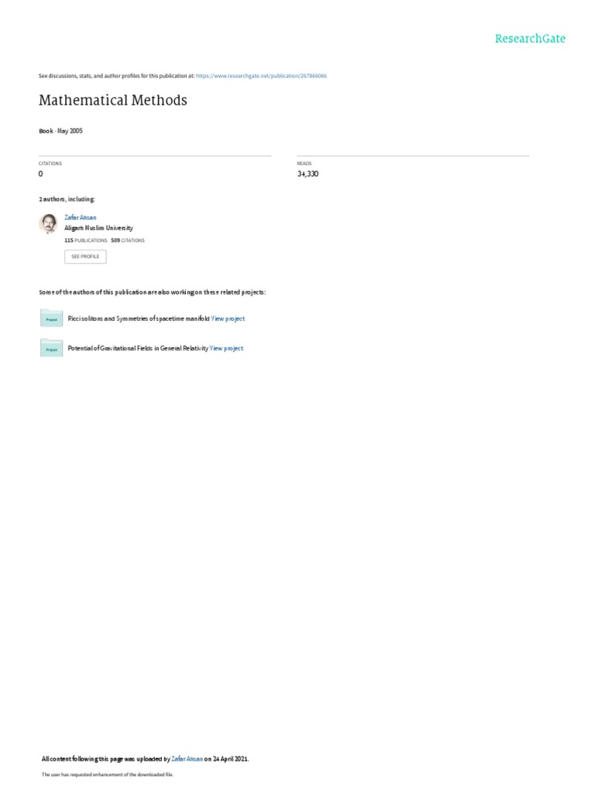
Task: Open the researchgate.net publication URL link
Action: [261, 76]
